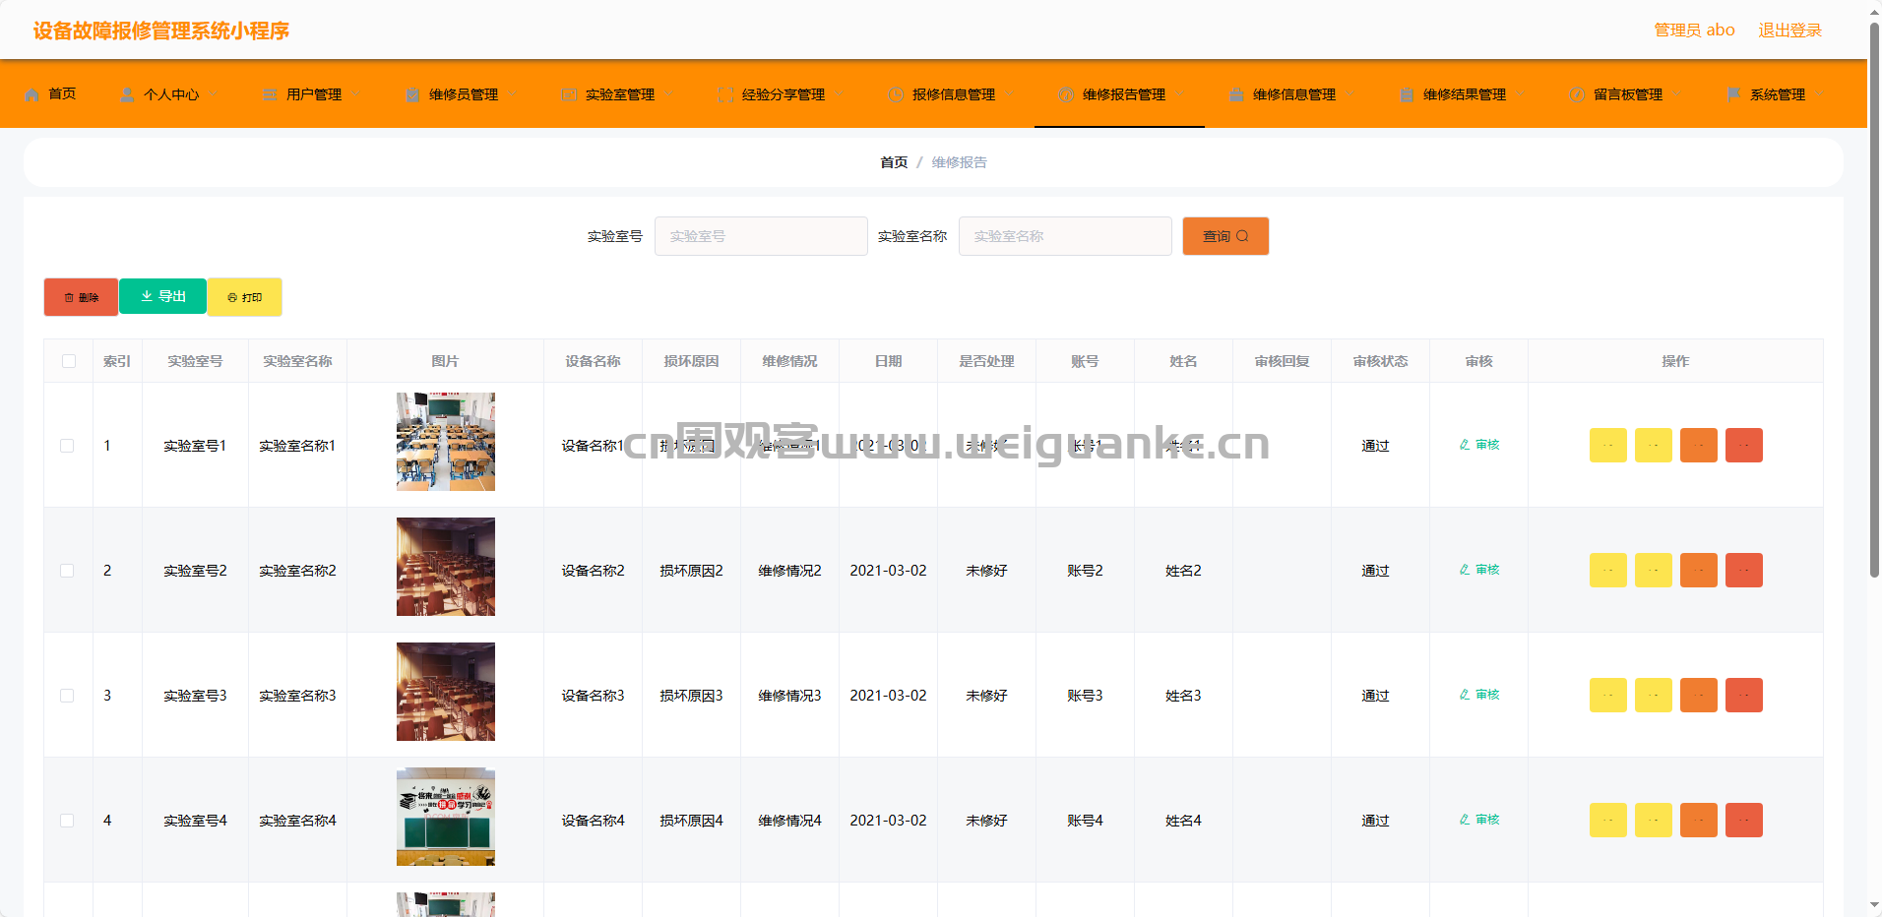The width and height of the screenshot is (1882, 917).
Task: Click the home icon beside 首页
Action: click(x=32, y=94)
